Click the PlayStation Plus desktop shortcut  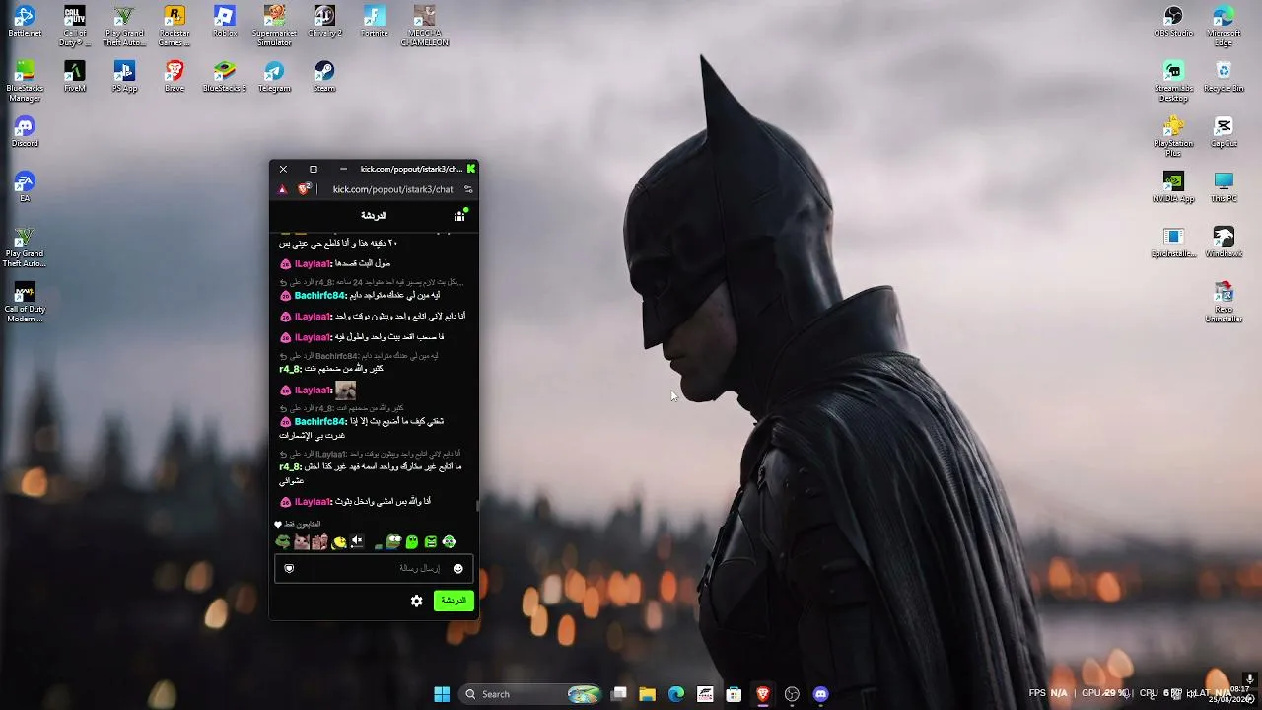click(x=1173, y=136)
